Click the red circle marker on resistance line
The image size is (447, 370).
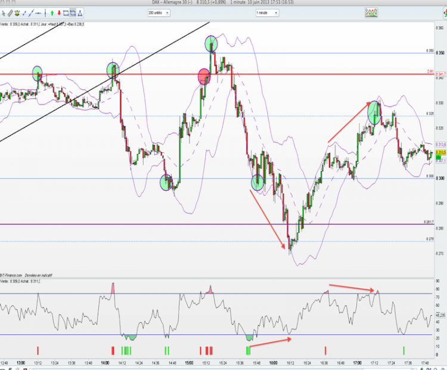(x=204, y=76)
